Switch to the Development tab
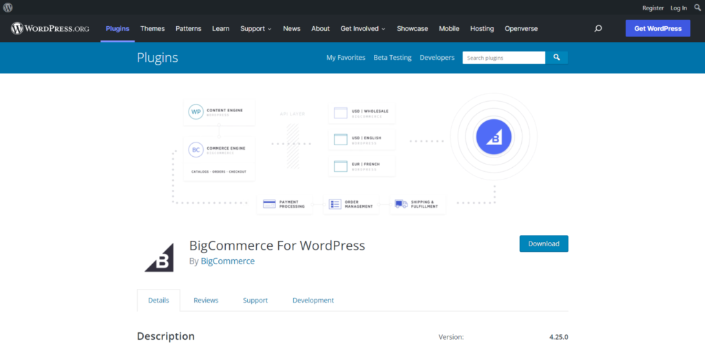705x346 pixels. tap(313, 300)
